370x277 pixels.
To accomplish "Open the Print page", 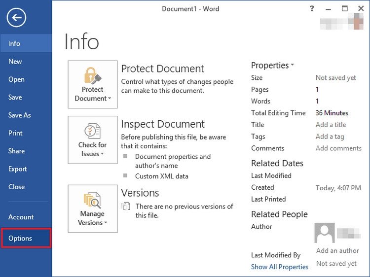I will [26, 133].
